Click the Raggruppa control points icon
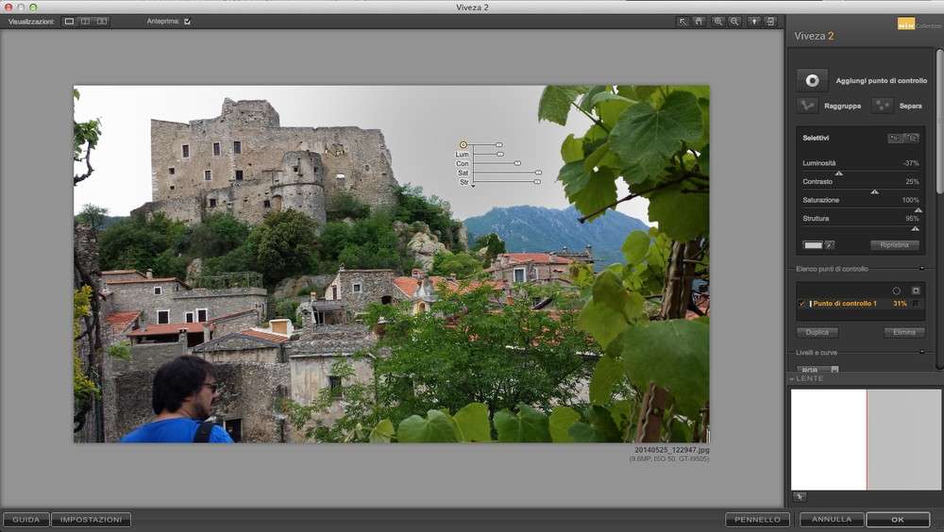Image resolution: width=944 pixels, height=532 pixels. (x=806, y=106)
